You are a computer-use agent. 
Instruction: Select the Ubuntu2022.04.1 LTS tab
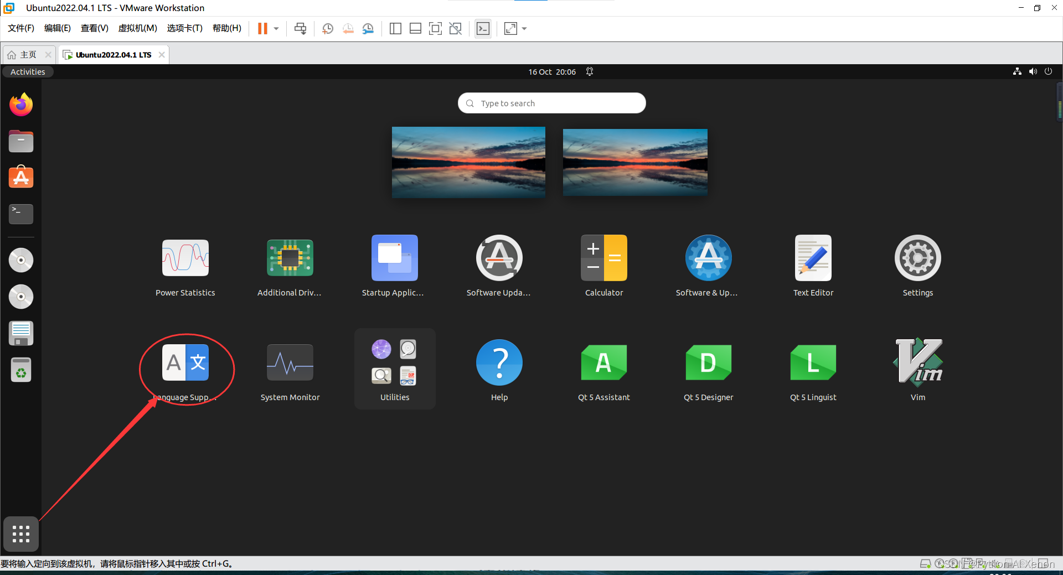coord(113,55)
